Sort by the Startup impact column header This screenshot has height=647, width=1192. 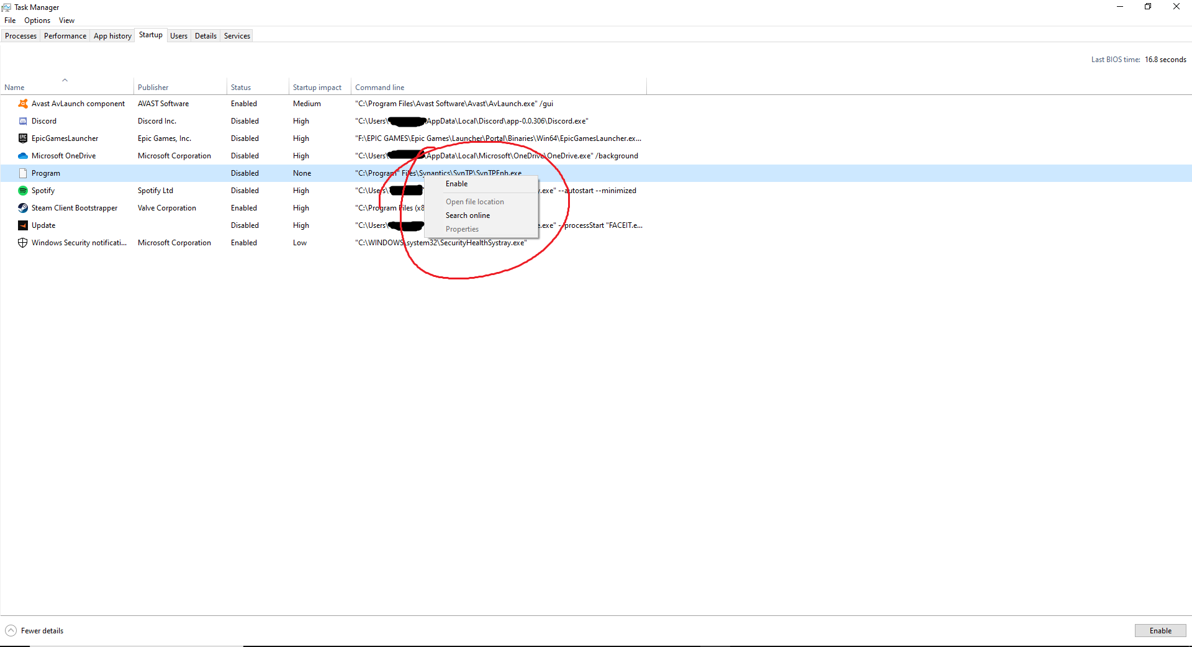320,88
